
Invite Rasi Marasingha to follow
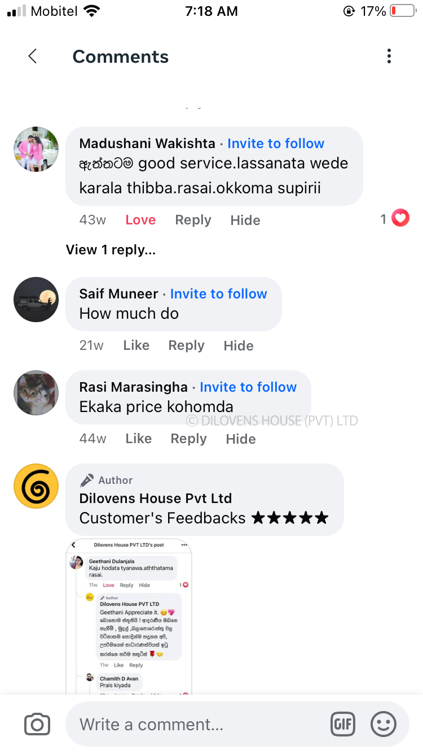point(248,387)
